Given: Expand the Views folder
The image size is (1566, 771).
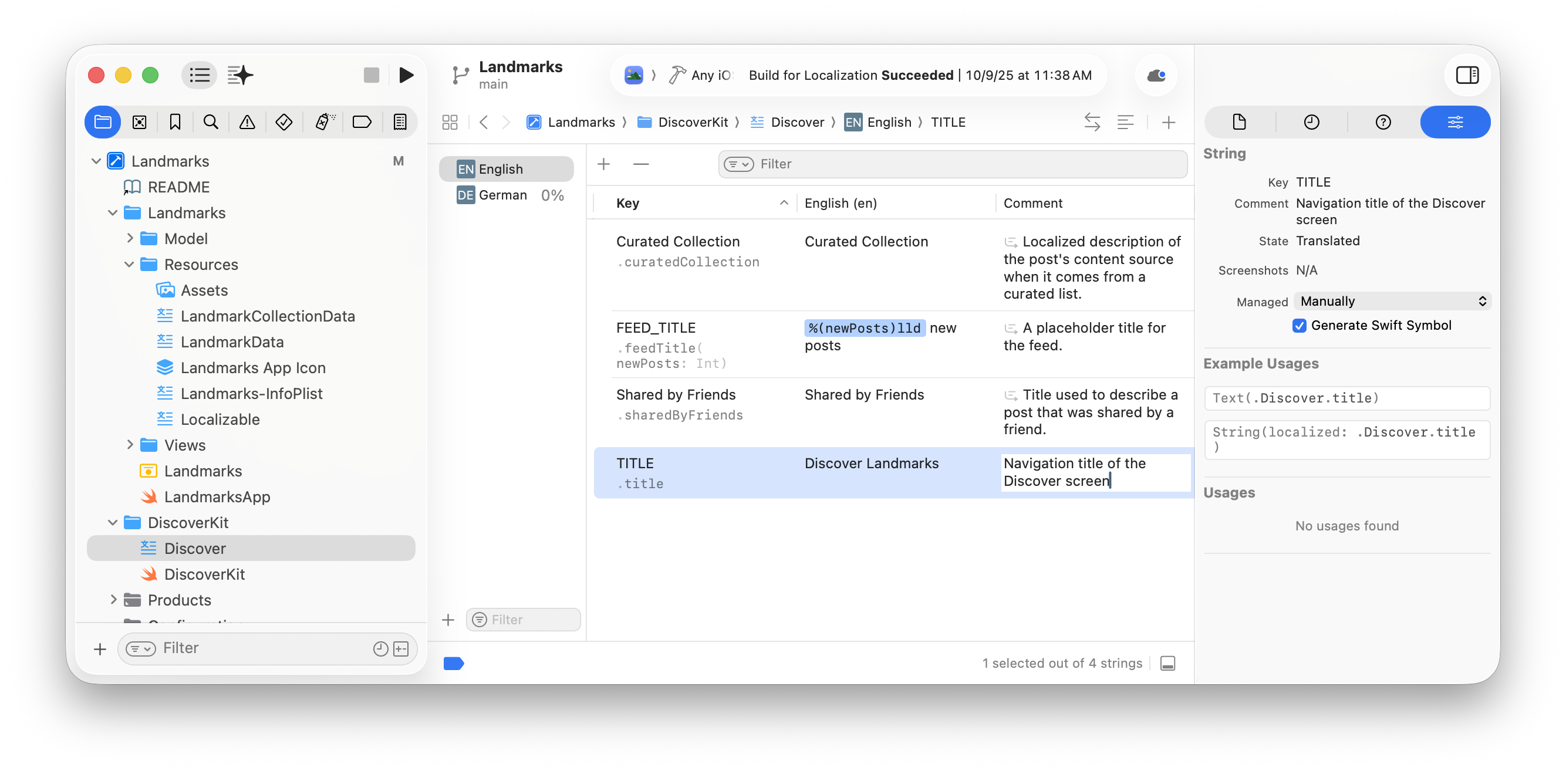Looking at the screenshot, I should tap(130, 445).
